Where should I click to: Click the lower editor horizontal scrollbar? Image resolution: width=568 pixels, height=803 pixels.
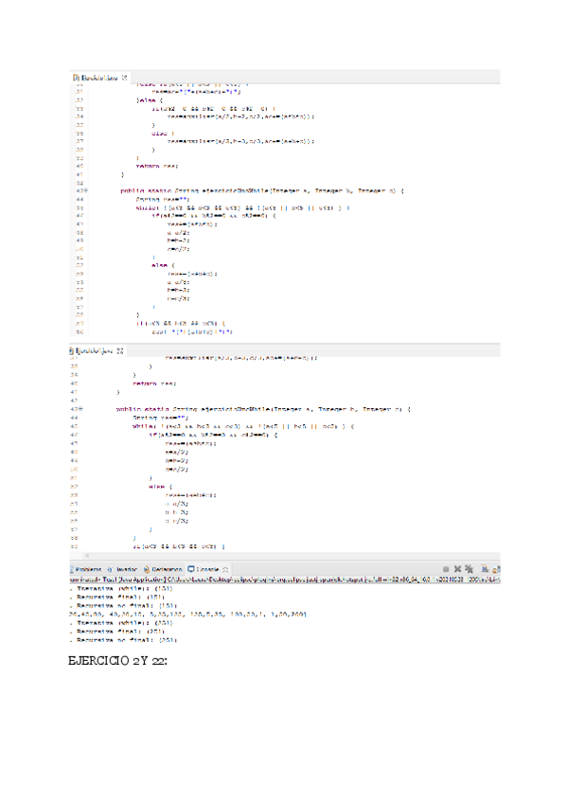(x=285, y=556)
